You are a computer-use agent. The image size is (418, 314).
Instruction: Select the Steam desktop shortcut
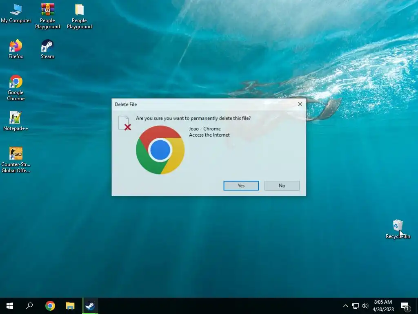tap(47, 49)
